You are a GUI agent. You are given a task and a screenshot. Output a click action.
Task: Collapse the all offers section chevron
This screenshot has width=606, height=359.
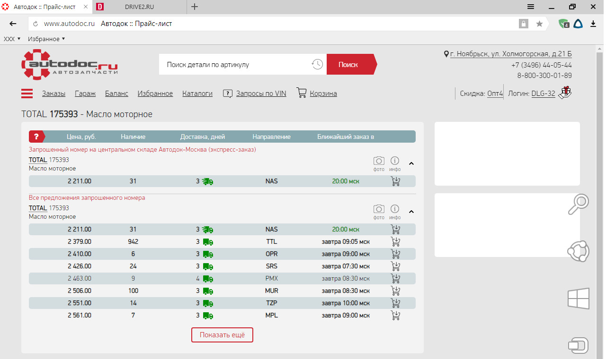(411, 212)
